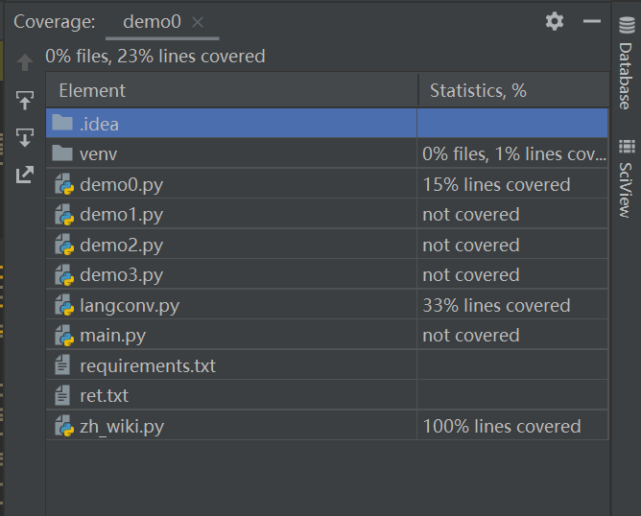Select zh_wiki.py in the coverage list
Image resolution: width=641 pixels, height=516 pixels.
click(x=122, y=426)
